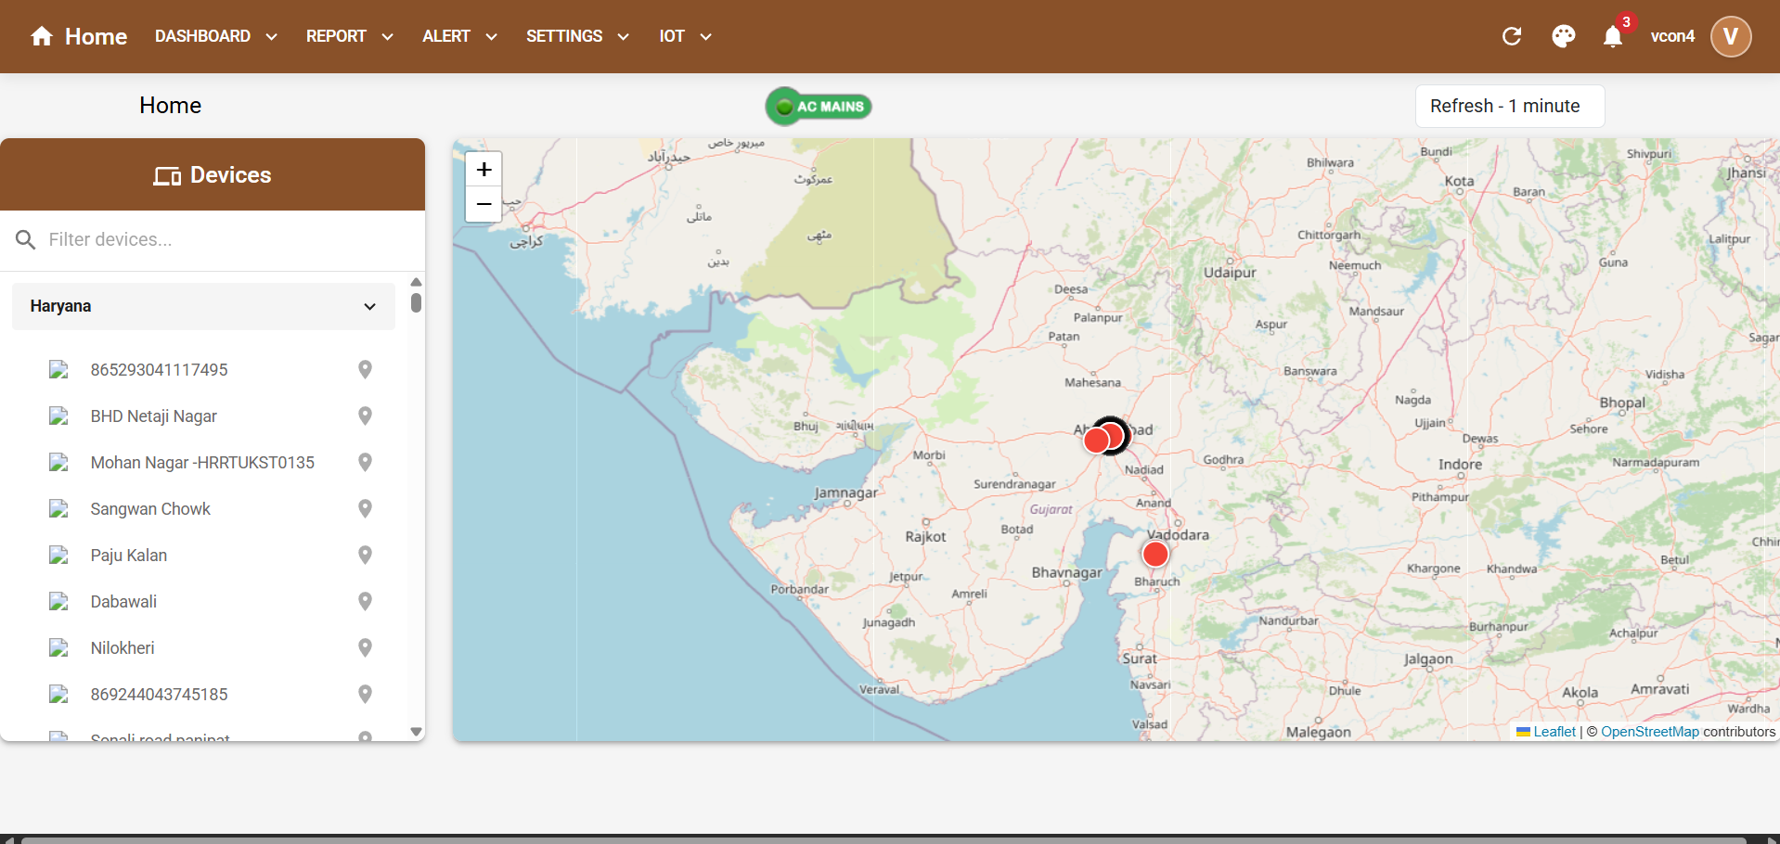Collapse the Haryana device group
The height and width of the screenshot is (844, 1780).
click(203, 306)
